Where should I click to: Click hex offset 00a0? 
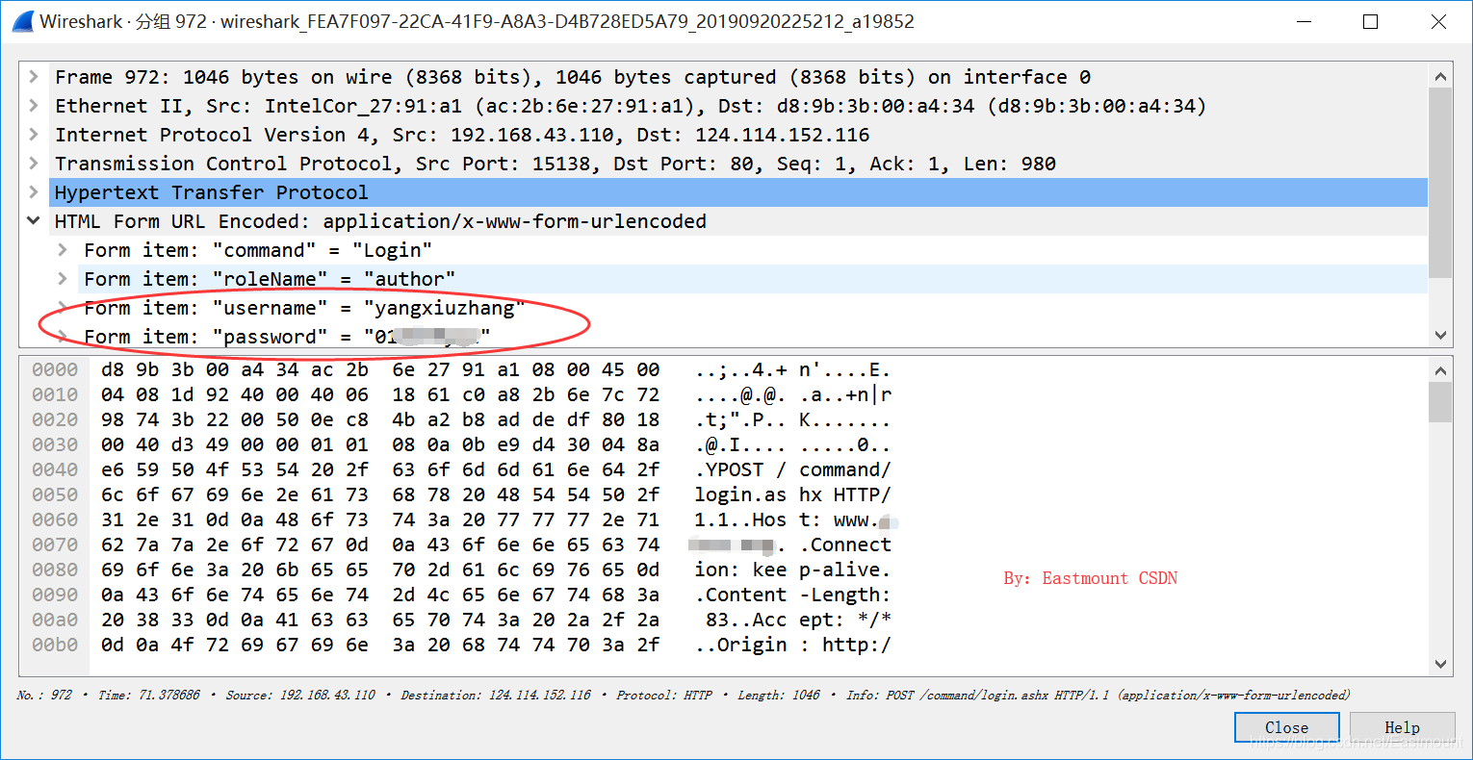click(x=55, y=620)
